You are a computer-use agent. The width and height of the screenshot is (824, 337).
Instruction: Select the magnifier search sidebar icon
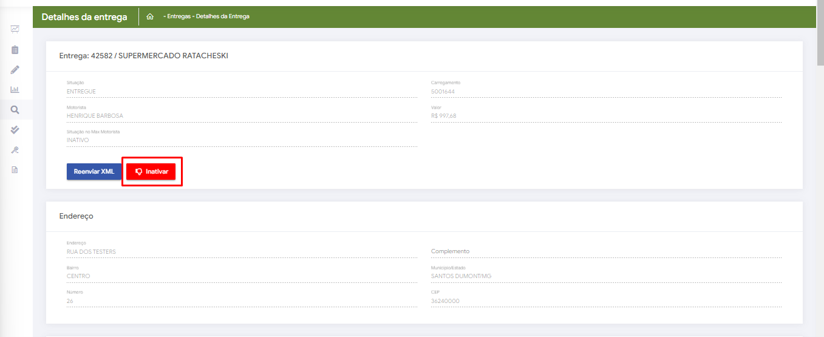click(x=15, y=110)
